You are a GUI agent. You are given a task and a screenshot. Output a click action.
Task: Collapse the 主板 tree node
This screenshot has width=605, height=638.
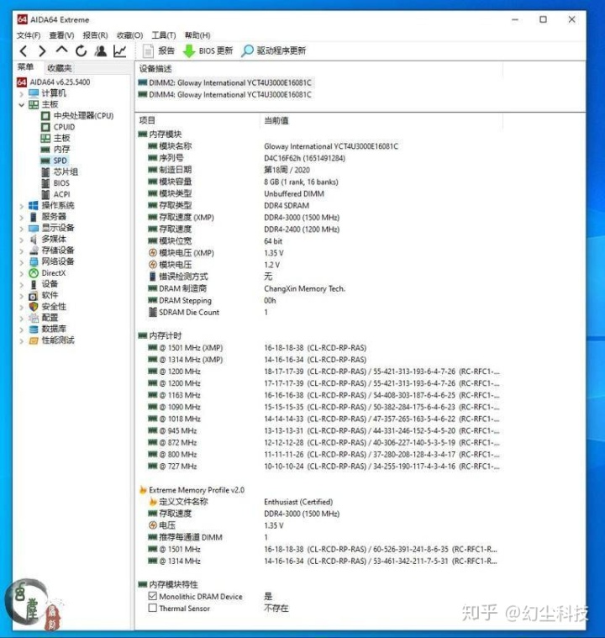(x=22, y=105)
